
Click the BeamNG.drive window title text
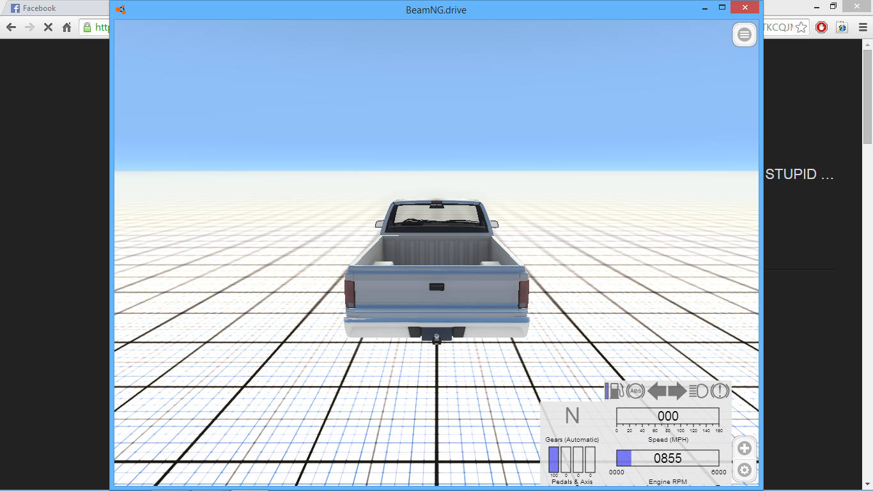coord(436,10)
